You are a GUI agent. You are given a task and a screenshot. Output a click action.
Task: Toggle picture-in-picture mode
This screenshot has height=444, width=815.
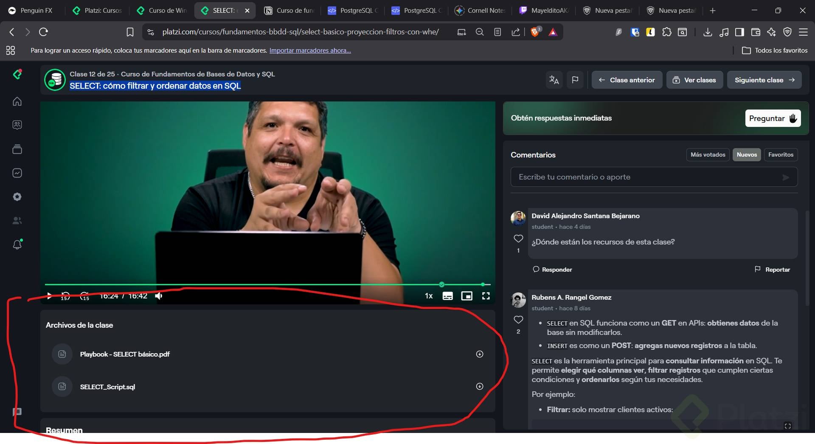(467, 296)
